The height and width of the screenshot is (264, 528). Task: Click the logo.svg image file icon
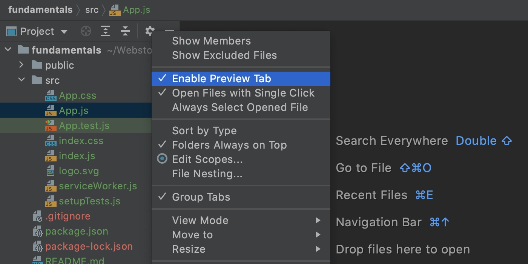point(51,171)
